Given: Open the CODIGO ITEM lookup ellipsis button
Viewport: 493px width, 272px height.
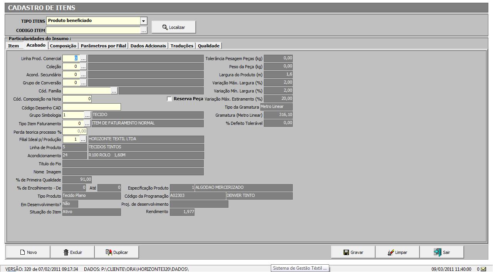Looking at the screenshot, I should pyautogui.click(x=144, y=30).
